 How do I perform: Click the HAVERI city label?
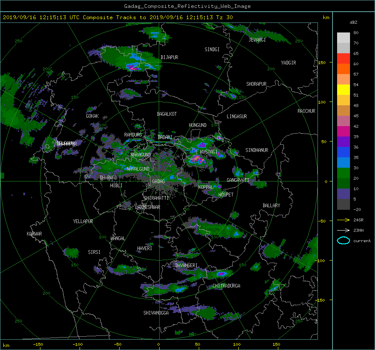[x=145, y=248]
